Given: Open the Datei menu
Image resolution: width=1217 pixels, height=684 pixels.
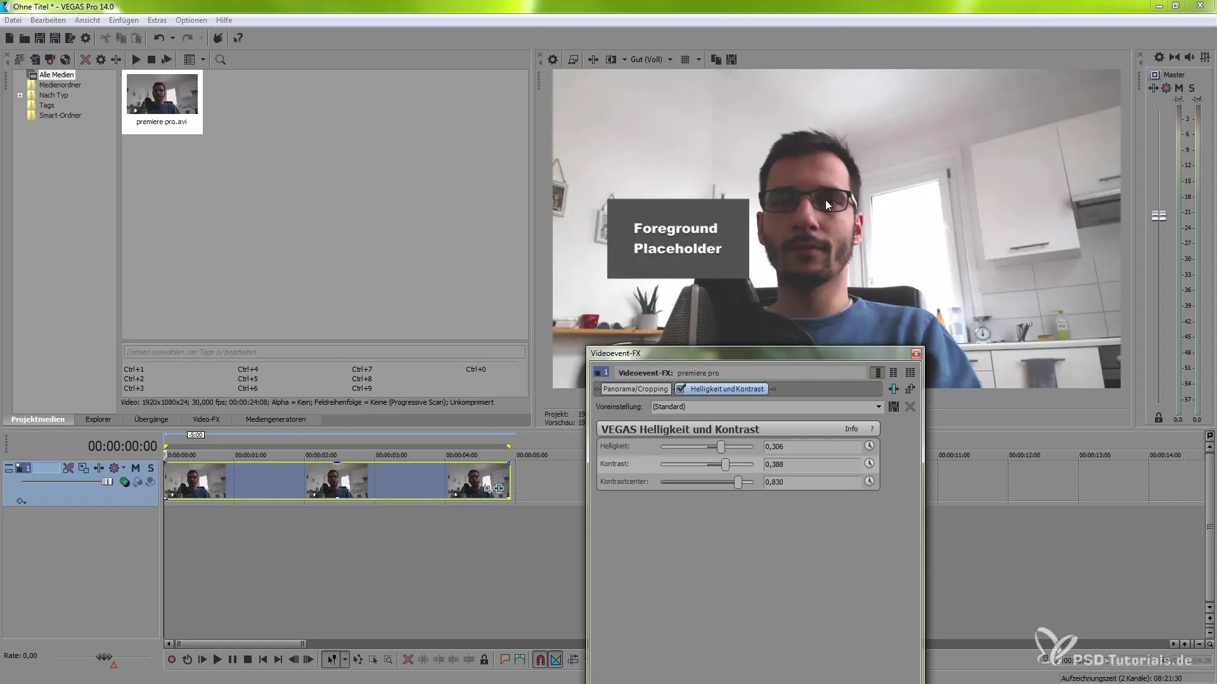Looking at the screenshot, I should [13, 20].
